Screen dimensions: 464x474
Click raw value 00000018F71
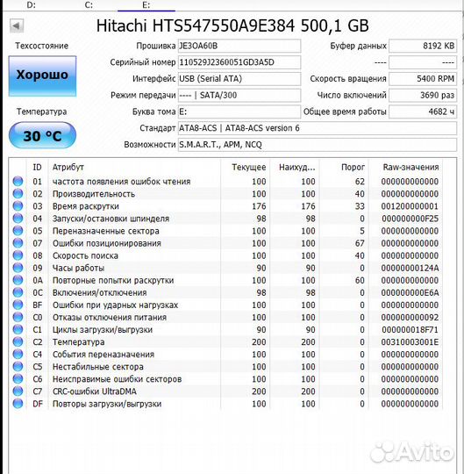(410, 330)
